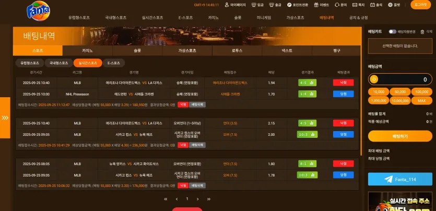Select 실시간스포츠 filter pill
This screenshot has width=436, height=211.
88,63
